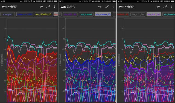175x103 pixels.
Task: Tap the wifi icon in left status bar
Action: (x=31, y=1)
